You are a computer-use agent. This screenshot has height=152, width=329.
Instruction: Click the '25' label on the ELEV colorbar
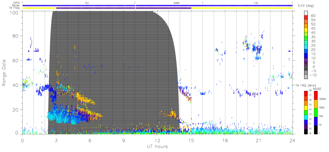313,45
